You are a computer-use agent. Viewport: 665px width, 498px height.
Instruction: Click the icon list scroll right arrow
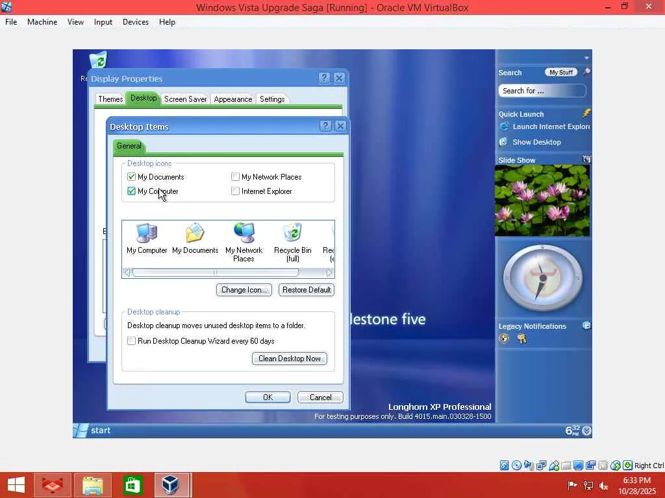(329, 273)
